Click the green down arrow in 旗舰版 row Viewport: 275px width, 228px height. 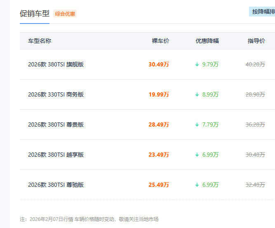197,64
